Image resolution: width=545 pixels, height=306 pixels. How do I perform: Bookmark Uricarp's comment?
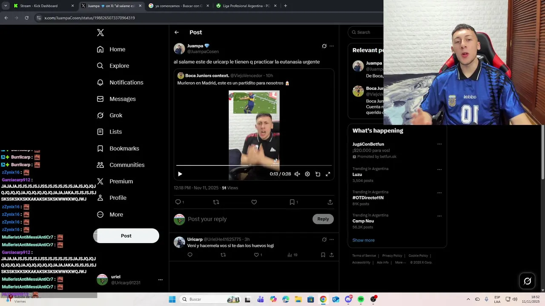[323, 255]
